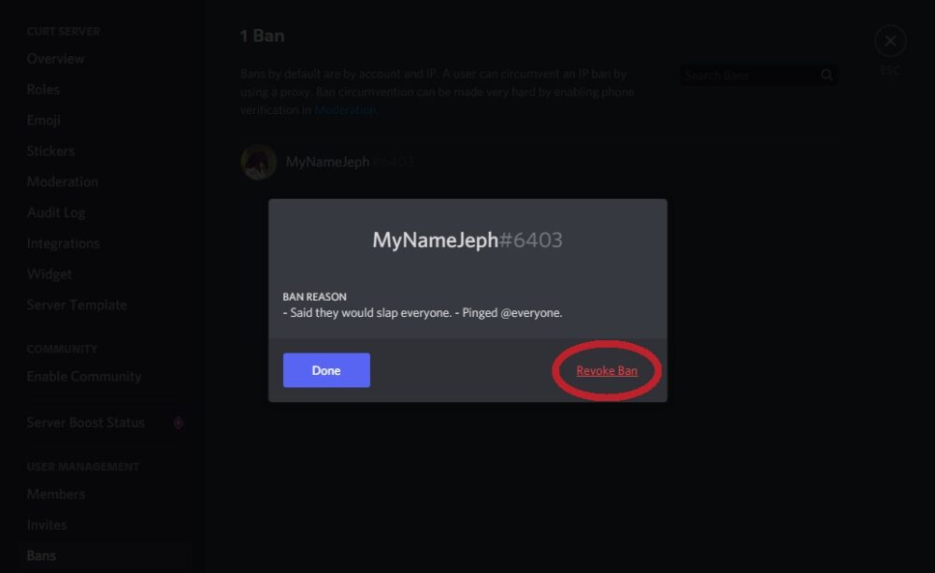
Task: View the Audit Log
Action: [56, 213]
